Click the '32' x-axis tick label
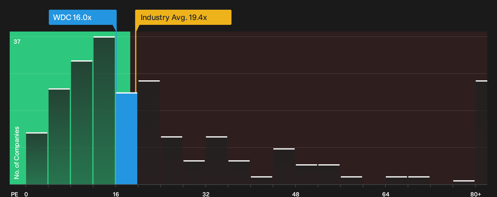Screen dimensions: 497x197 [206, 194]
